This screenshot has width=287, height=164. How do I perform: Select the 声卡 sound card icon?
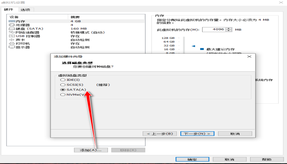click(12, 40)
